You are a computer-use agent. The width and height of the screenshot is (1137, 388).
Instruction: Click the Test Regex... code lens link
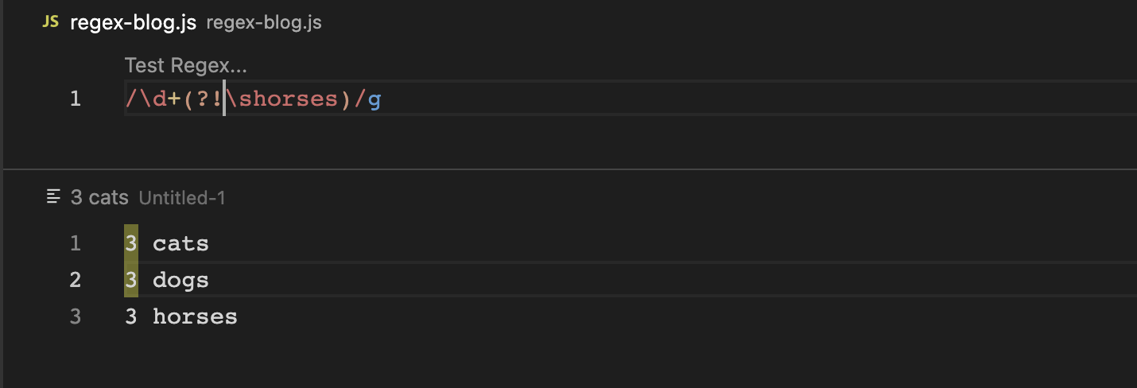(x=186, y=65)
